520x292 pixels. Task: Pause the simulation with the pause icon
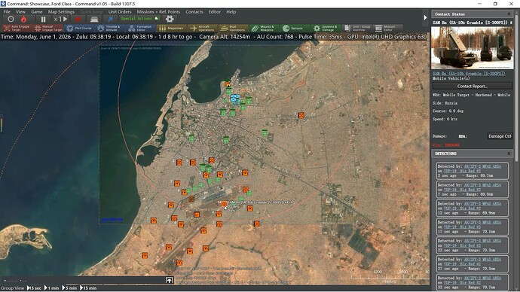pyautogui.click(x=43, y=20)
